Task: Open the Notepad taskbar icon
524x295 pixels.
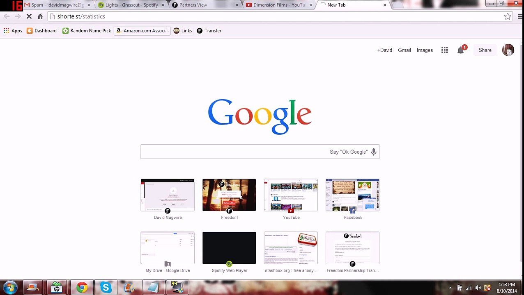Action: tap(153, 288)
